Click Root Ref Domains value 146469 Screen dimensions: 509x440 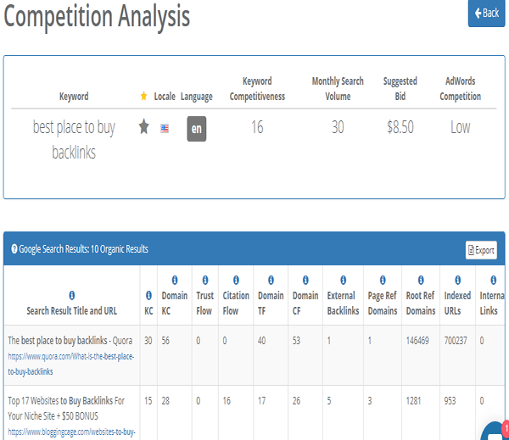click(x=417, y=340)
